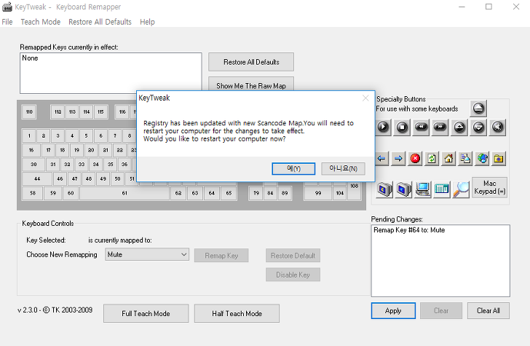This screenshot has height=346, width=530.
Task: Decline restart with the 아니요(N) button
Action: click(x=343, y=168)
